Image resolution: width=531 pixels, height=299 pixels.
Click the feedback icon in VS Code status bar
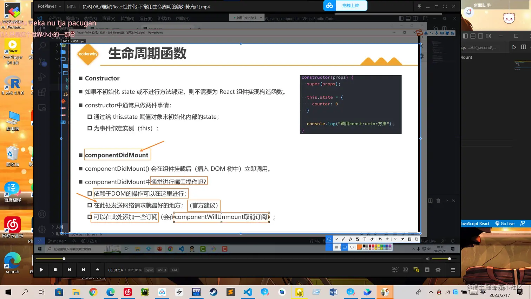[x=523, y=223]
